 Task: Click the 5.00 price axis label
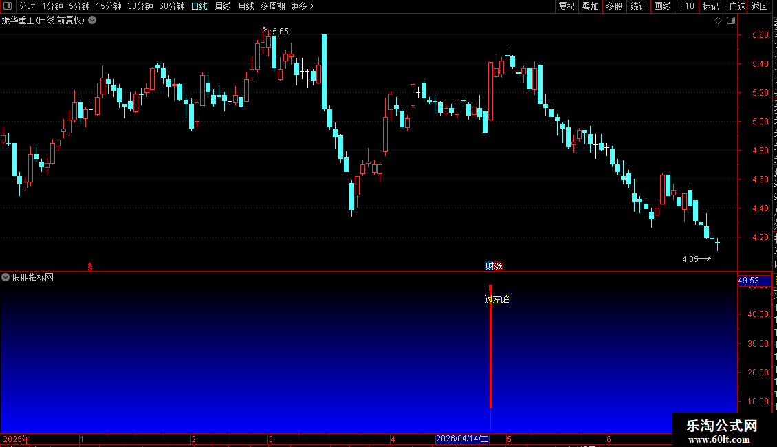tap(760, 122)
